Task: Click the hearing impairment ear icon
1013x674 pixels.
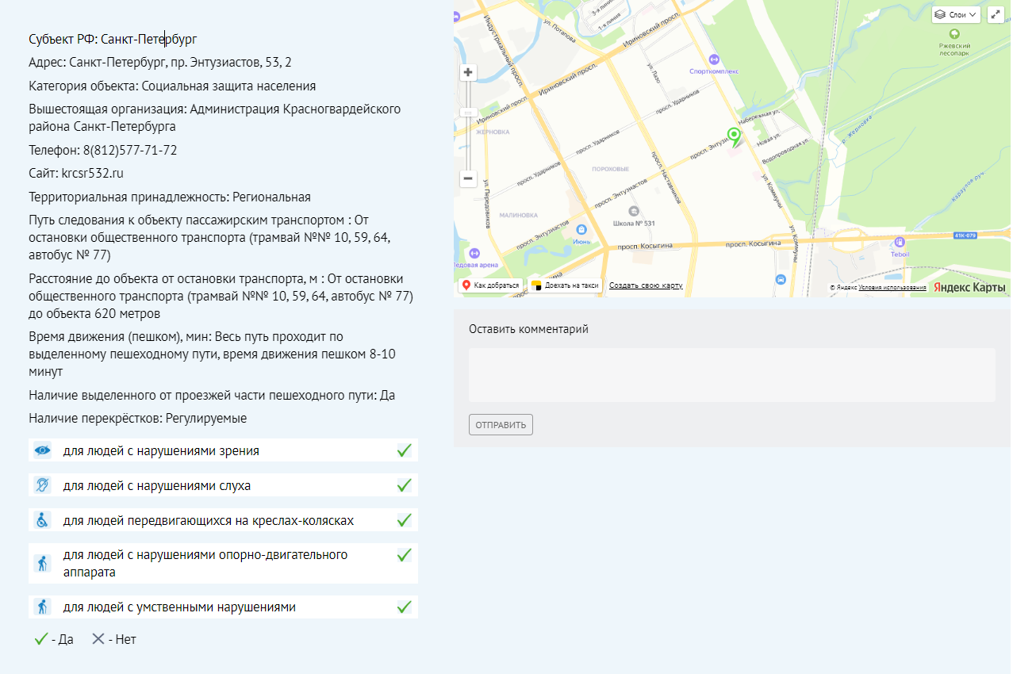Action: click(42, 484)
